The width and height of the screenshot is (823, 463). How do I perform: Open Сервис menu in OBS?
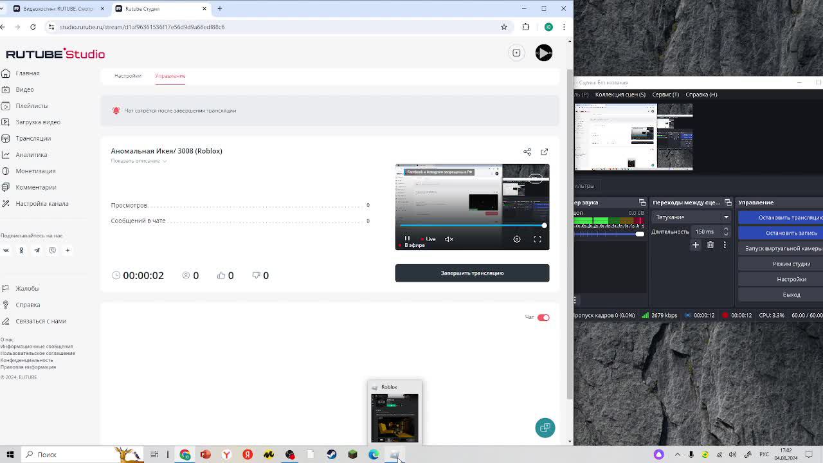tap(665, 95)
